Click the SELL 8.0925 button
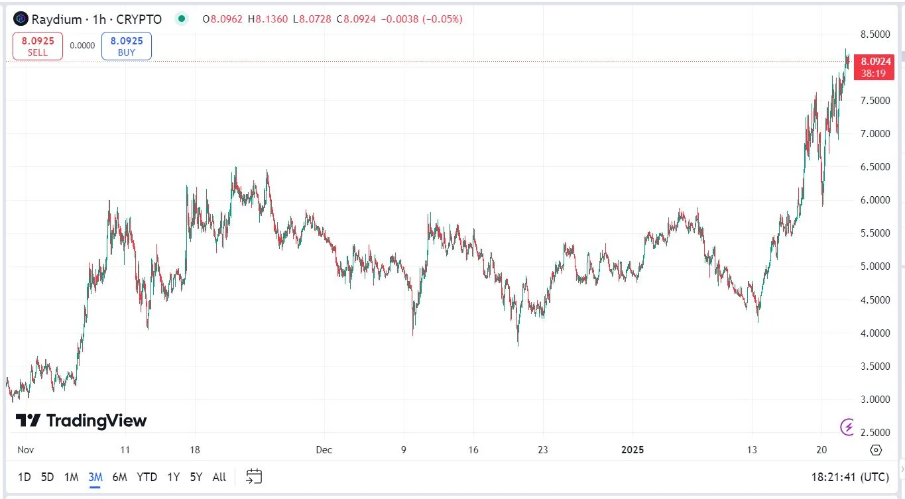The height and width of the screenshot is (499, 905). click(x=38, y=46)
